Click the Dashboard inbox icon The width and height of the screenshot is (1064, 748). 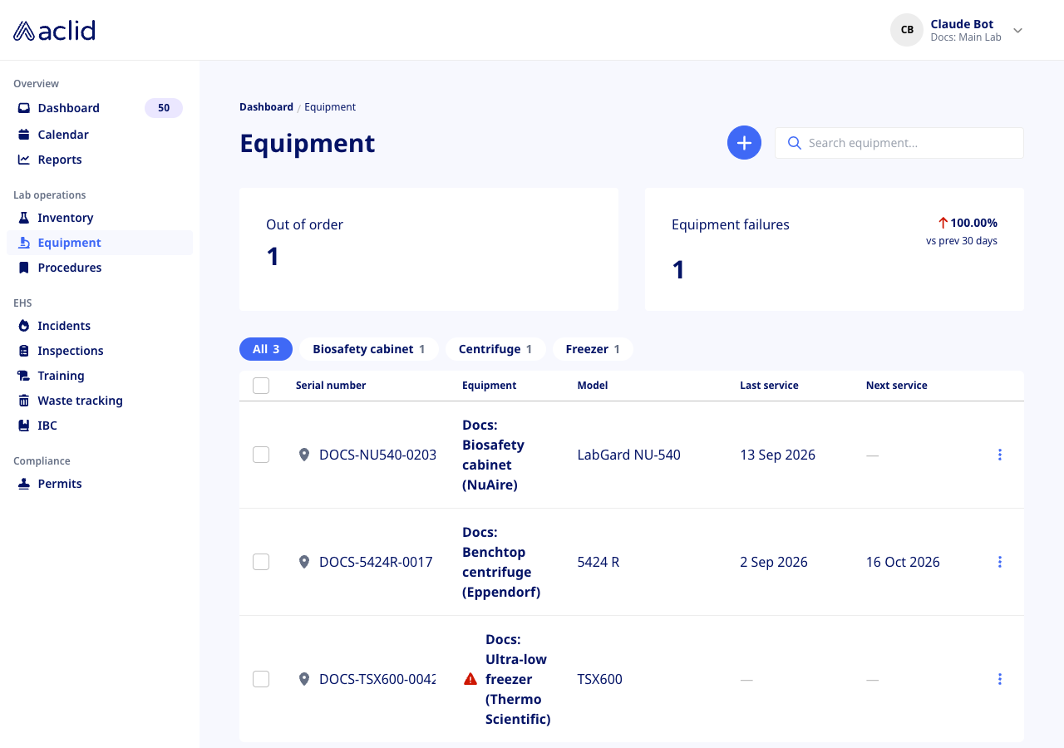pyautogui.click(x=24, y=108)
